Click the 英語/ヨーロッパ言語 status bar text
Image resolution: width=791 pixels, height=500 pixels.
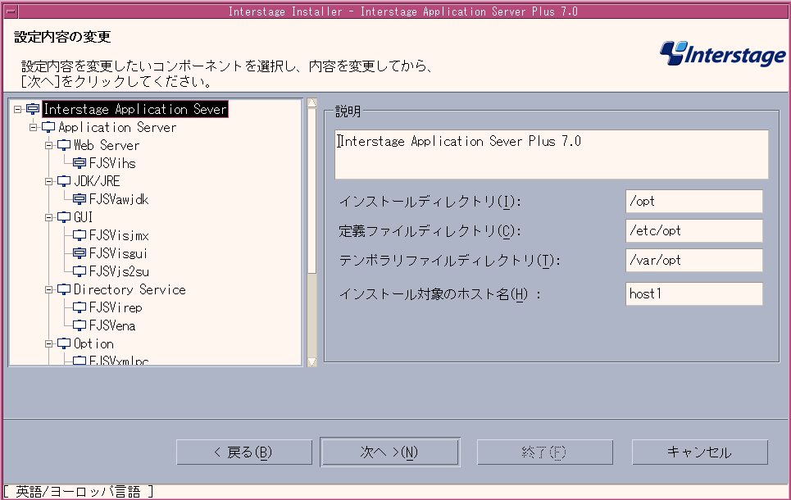pos(78,492)
